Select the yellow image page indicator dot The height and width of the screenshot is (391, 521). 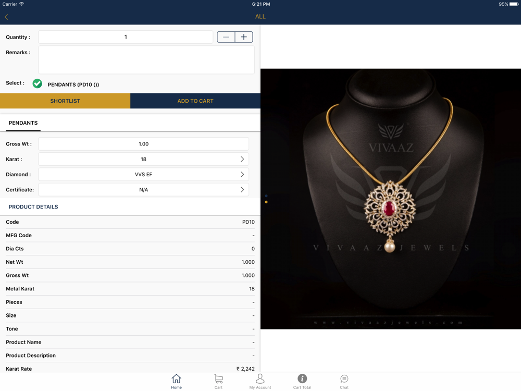pos(266,202)
